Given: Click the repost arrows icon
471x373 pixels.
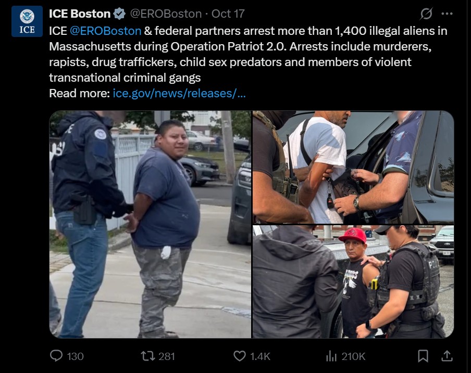Looking at the screenshot, I should (148, 356).
